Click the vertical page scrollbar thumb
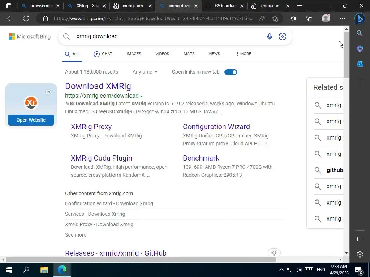The width and height of the screenshot is (370, 277). (x=346, y=55)
